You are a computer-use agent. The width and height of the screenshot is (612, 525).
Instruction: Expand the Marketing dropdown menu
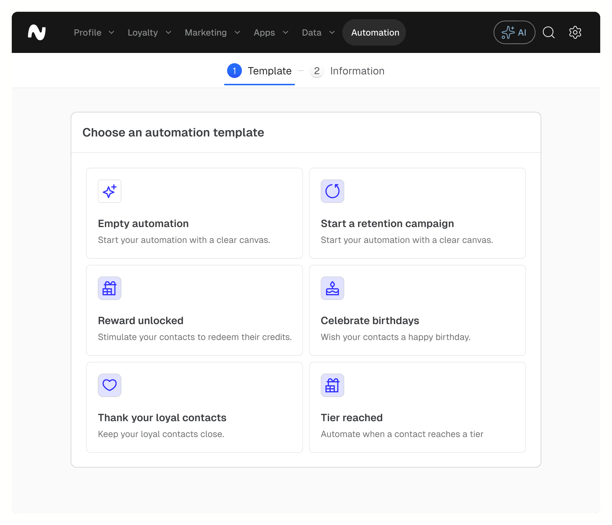[x=212, y=32]
